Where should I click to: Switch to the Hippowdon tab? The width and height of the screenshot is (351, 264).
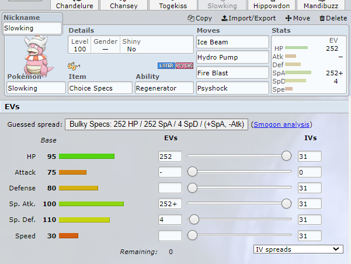pyautogui.click(x=272, y=5)
